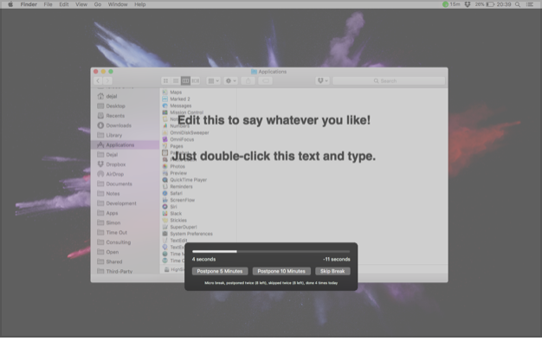Viewport: 542px width, 341px height.
Task: Click the battery status icon
Action: (x=490, y=4)
